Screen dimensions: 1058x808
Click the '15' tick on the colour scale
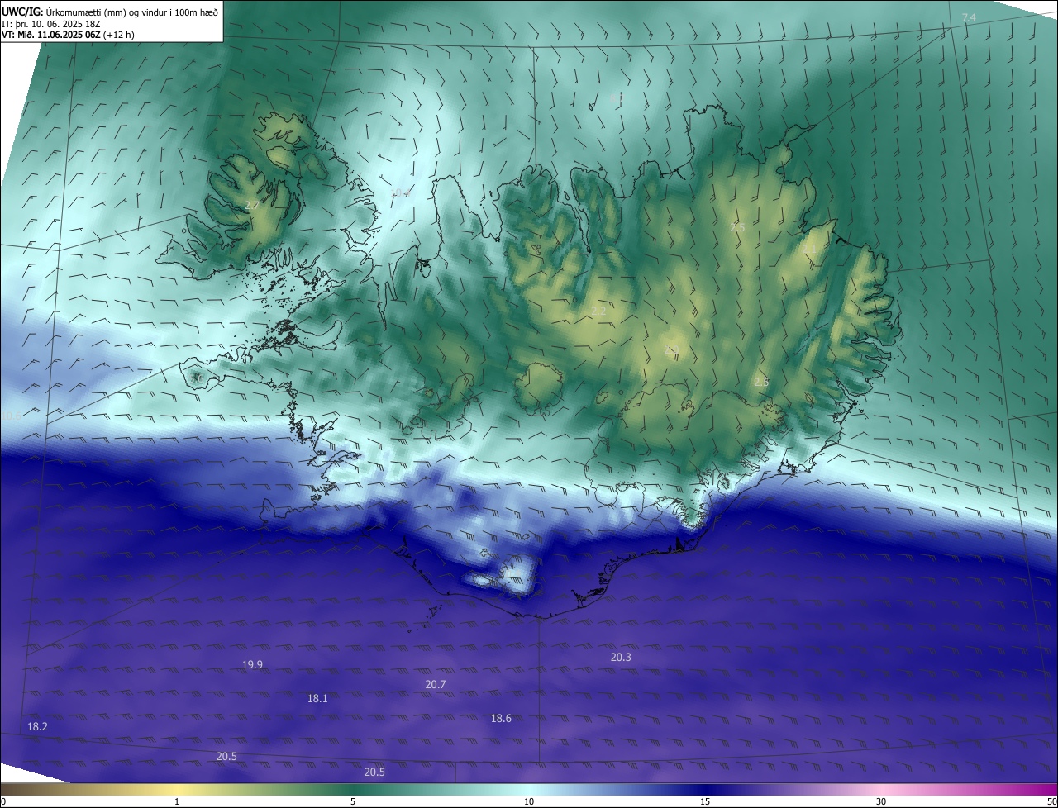click(x=705, y=801)
